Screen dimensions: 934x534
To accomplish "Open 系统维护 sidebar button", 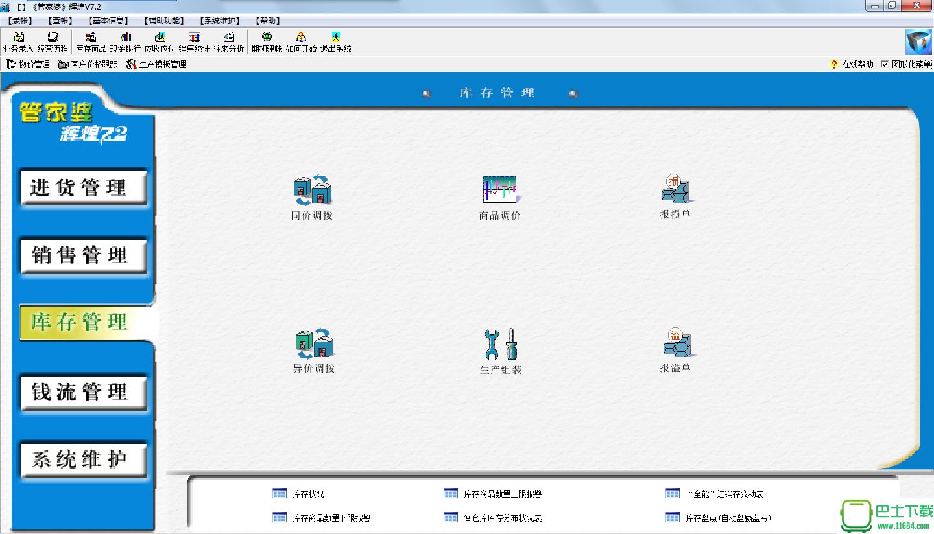I will 83,459.
